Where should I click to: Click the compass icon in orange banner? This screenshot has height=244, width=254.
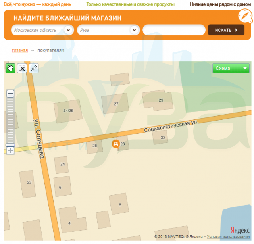(x=245, y=16)
